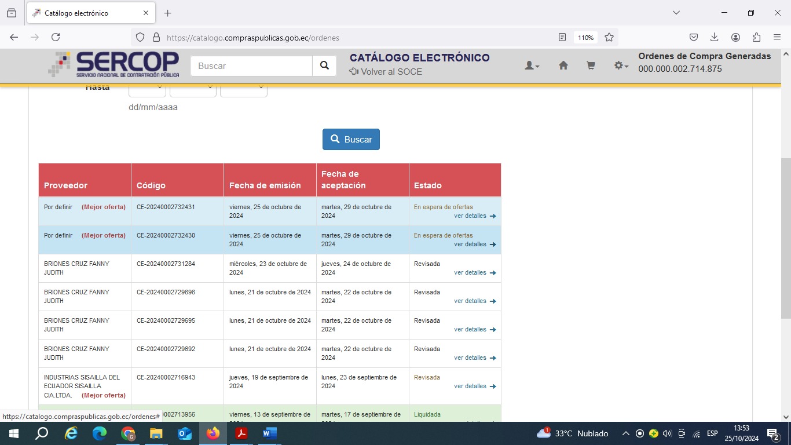Open Firefox extensions puzzle icon
The width and height of the screenshot is (791, 445).
[x=756, y=37]
